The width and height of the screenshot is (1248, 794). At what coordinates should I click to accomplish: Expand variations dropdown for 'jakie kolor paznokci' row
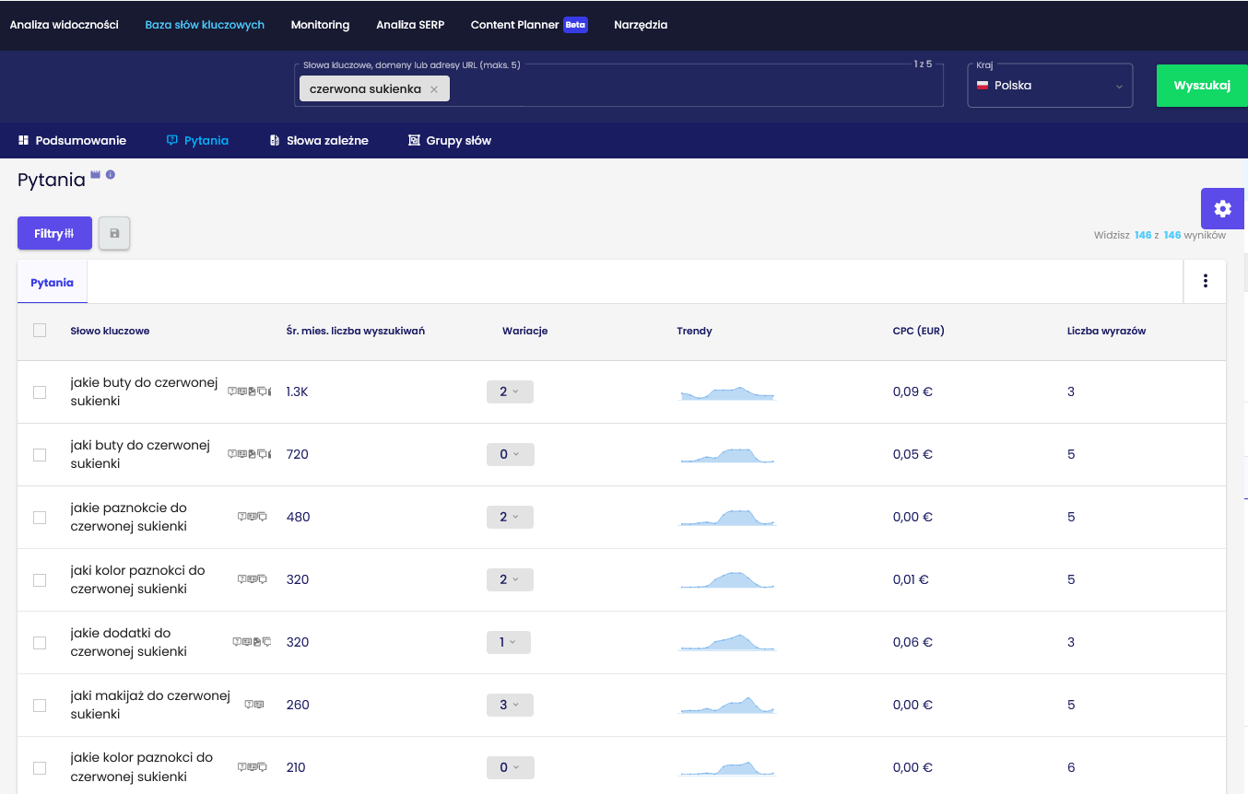pos(510,767)
